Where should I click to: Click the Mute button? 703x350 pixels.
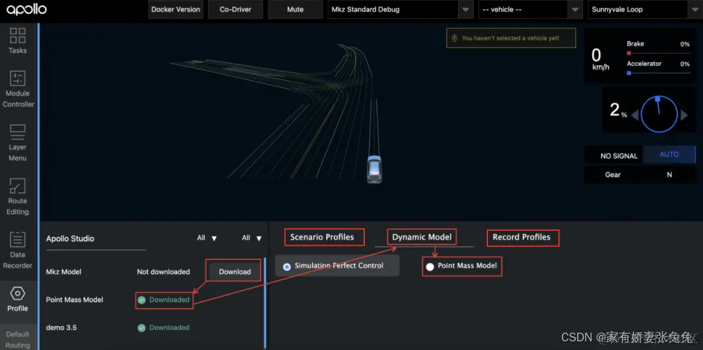point(295,9)
